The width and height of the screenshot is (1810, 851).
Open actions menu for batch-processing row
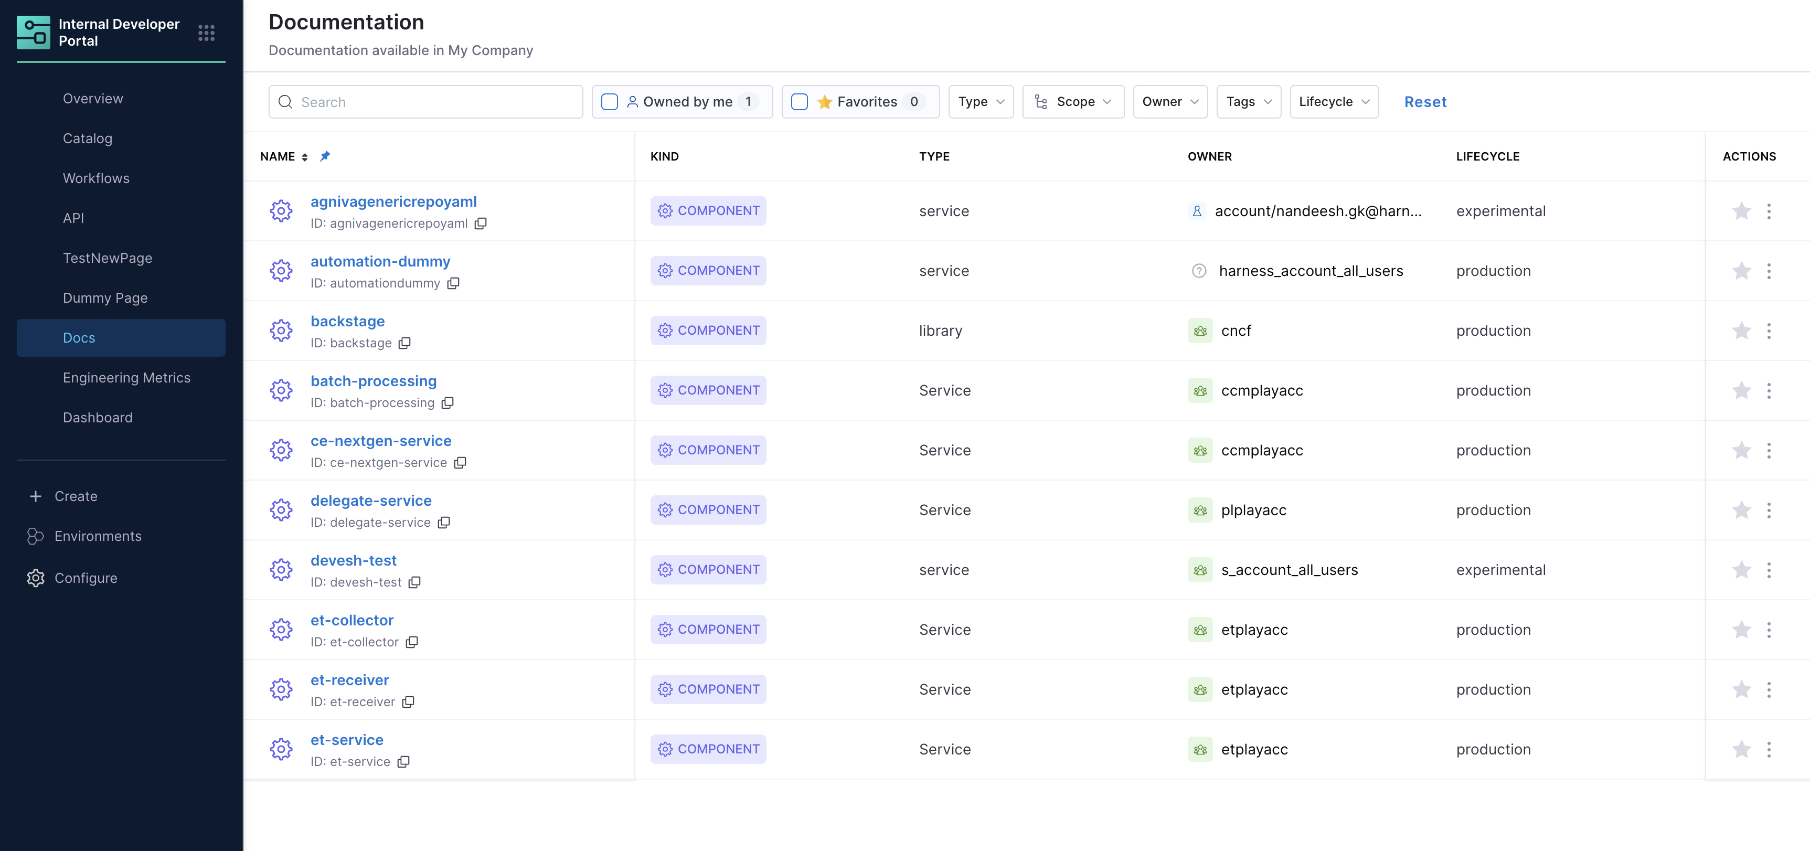pos(1769,391)
